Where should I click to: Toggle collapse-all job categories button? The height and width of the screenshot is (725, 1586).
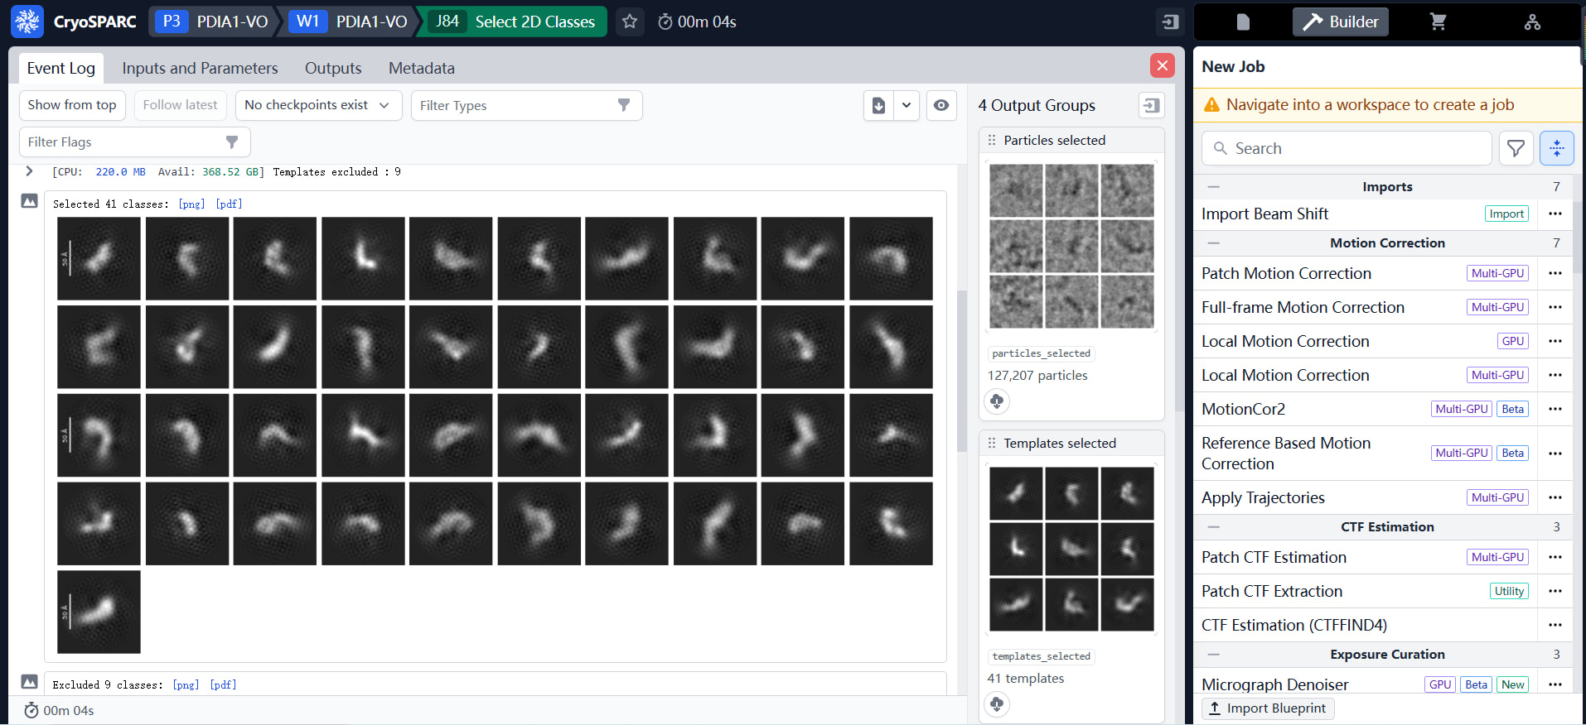[1556, 148]
